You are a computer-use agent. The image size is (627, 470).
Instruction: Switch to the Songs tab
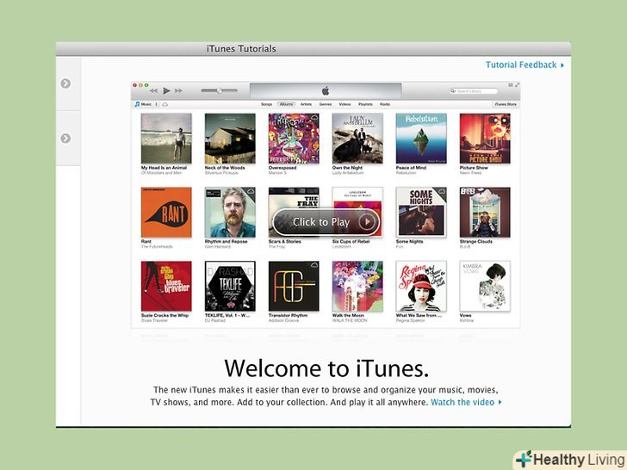click(267, 104)
